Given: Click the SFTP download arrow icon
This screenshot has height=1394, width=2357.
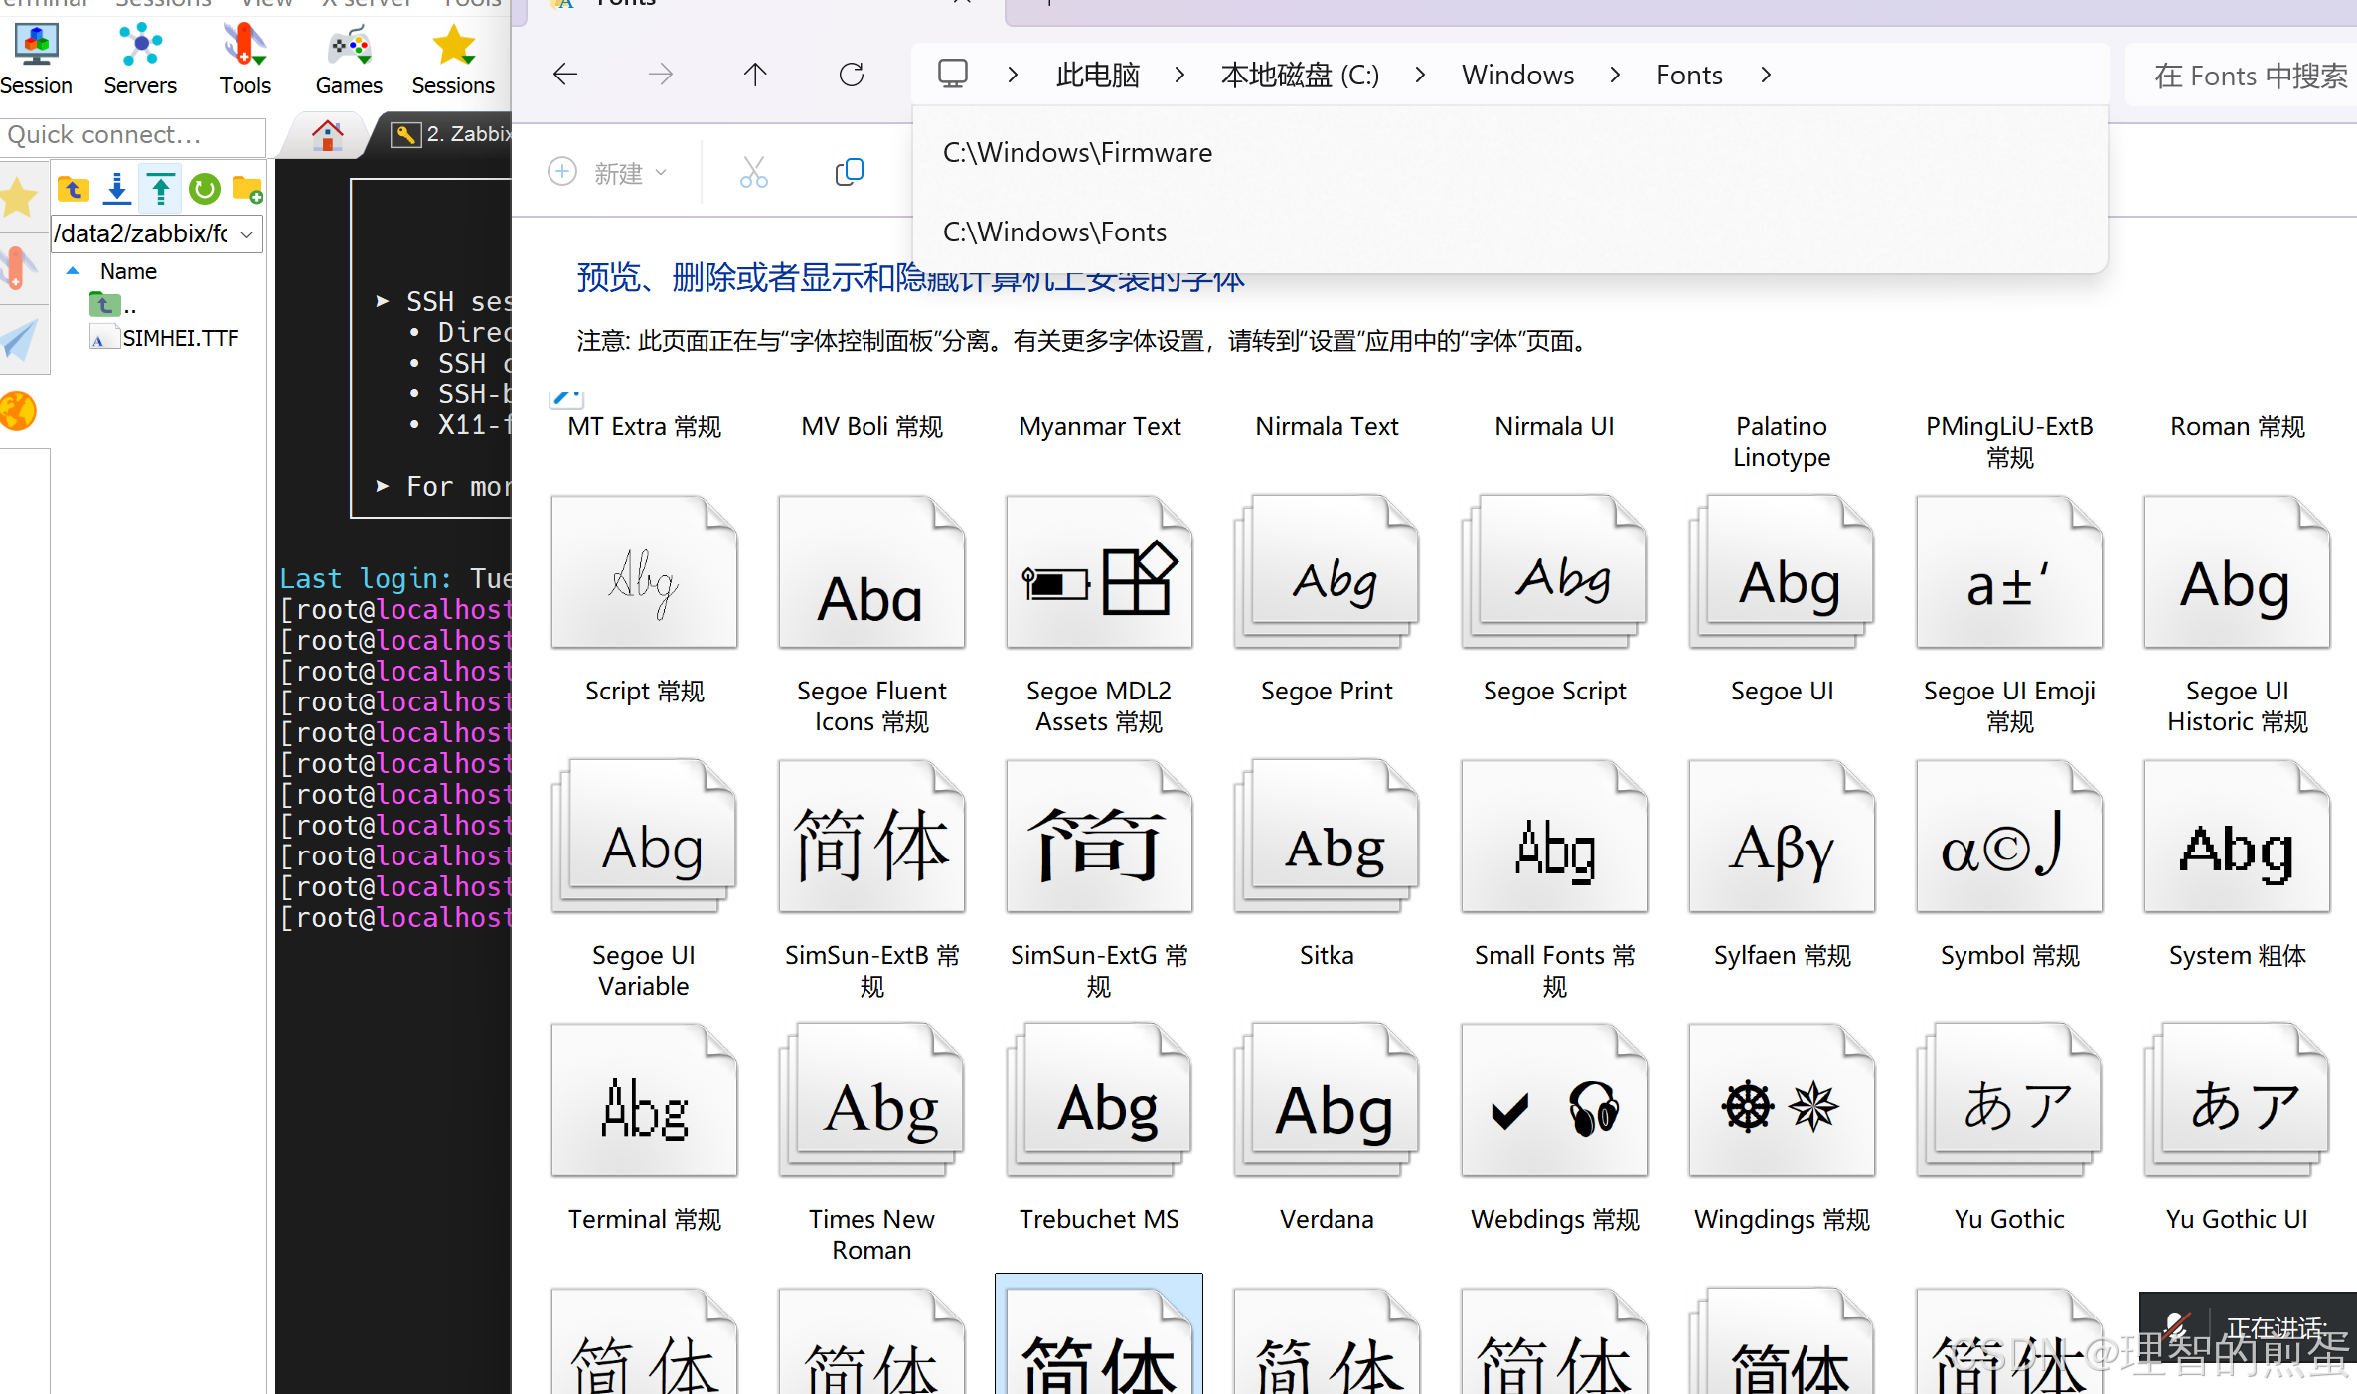Looking at the screenshot, I should 117,188.
